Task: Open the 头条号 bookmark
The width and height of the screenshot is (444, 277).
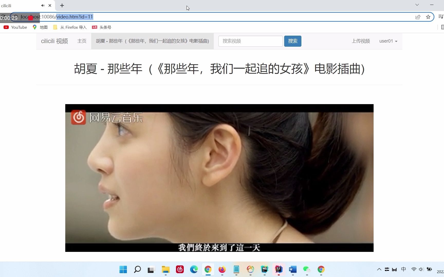Action: coord(101,27)
